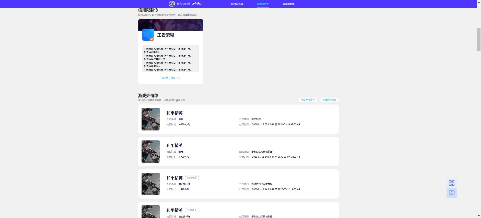Click the 处罚结束 badge on 1440小时 card
The image size is (481, 218).
pos(192,178)
